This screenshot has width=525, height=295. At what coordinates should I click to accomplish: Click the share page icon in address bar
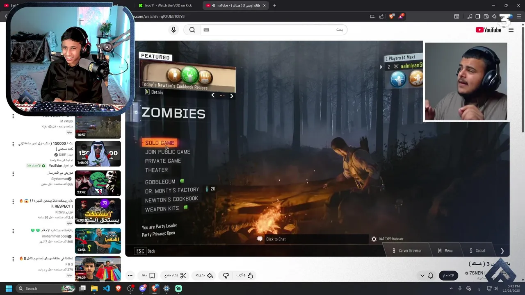point(381,16)
